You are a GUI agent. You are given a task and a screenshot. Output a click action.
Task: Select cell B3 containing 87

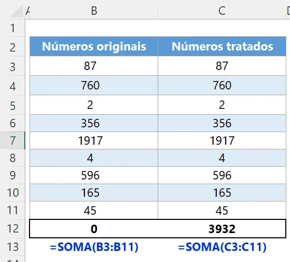coord(94,66)
